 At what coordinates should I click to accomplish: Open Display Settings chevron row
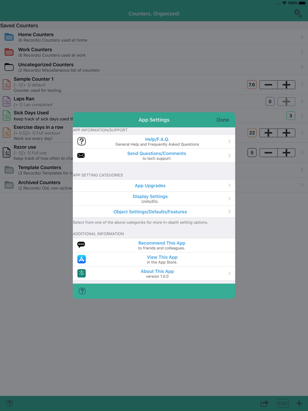coord(154,199)
